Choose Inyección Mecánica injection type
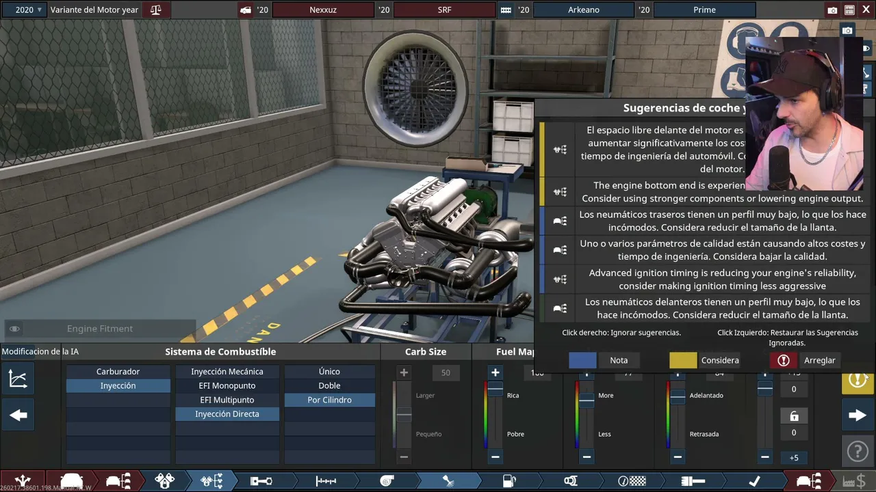This screenshot has width=876, height=492. point(227,372)
